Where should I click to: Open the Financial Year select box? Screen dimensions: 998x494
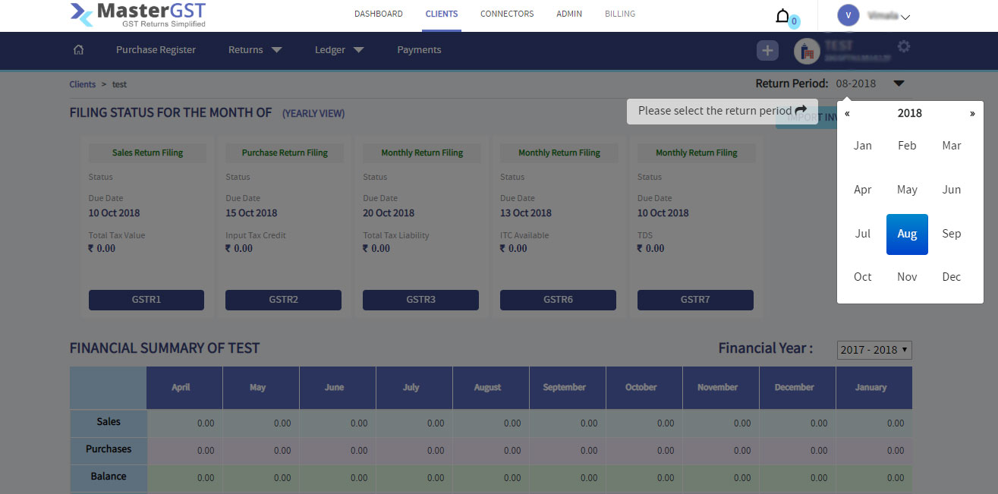tap(874, 350)
